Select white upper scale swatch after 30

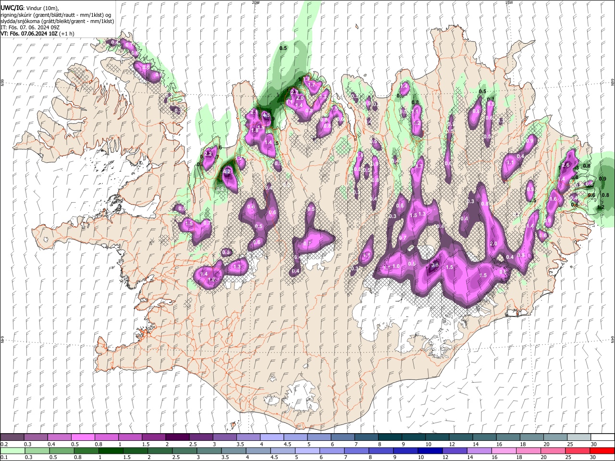pyautogui.click(x=603, y=437)
